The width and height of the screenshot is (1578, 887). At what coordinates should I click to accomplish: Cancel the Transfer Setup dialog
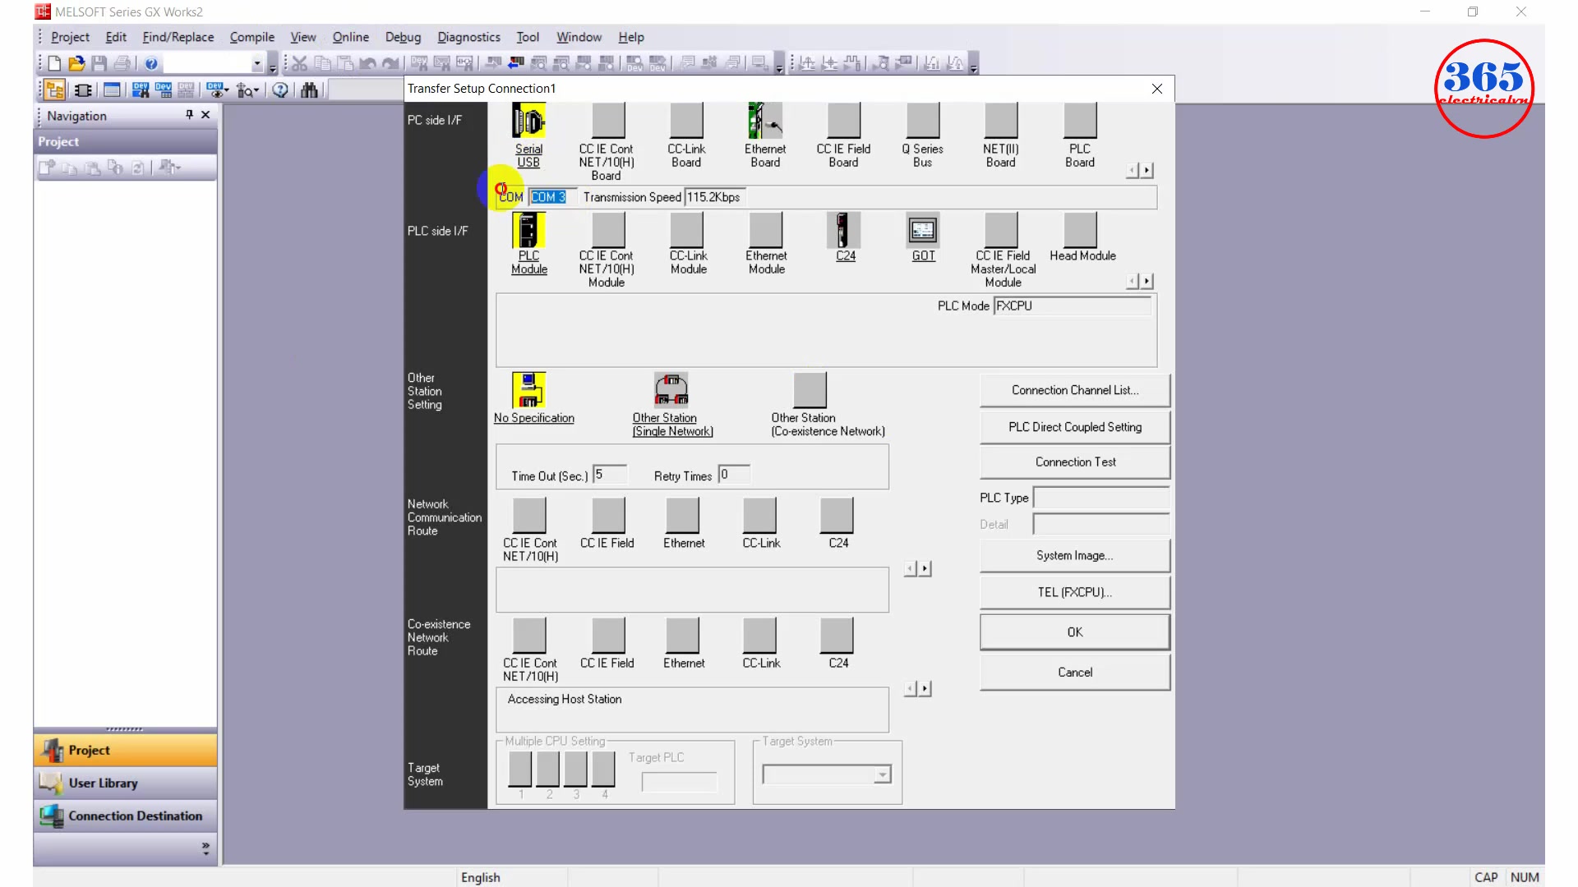pyautogui.click(x=1074, y=673)
